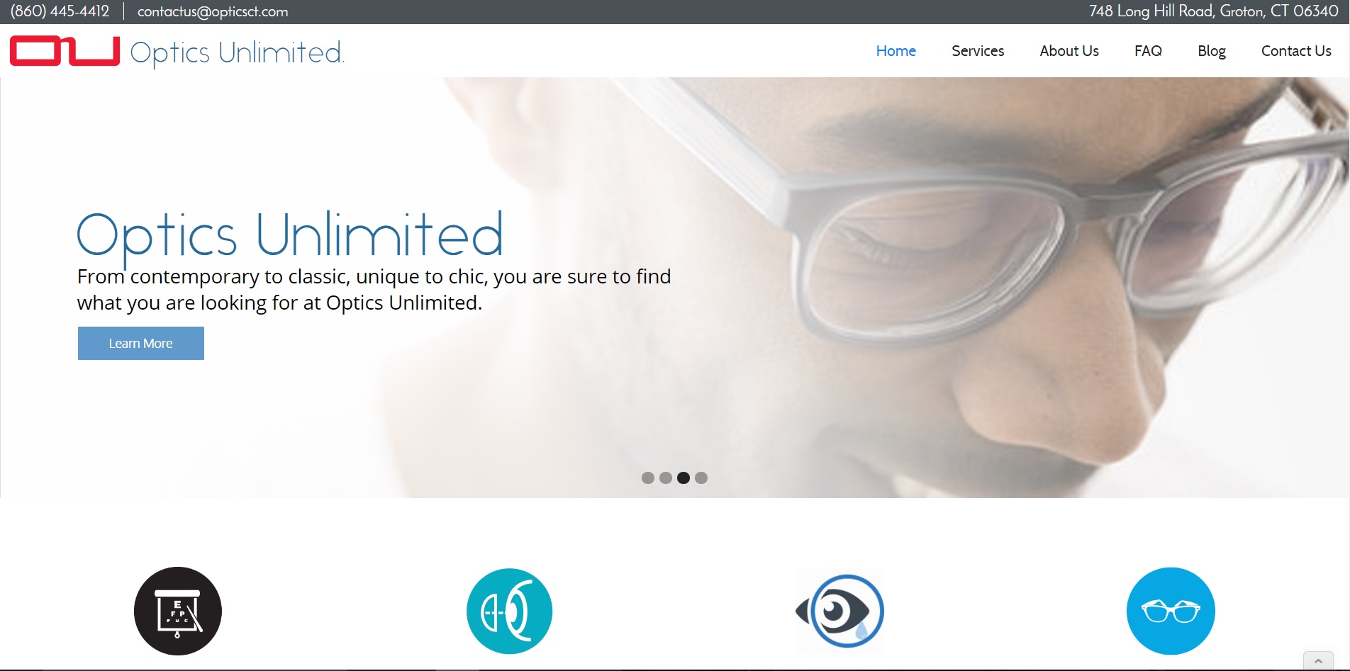Viewport: 1350px width, 671px height.
Task: Open the Contact Us page
Action: (x=1296, y=51)
